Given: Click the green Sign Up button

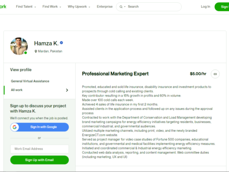Looking at the screenshot, I should 222,7.
